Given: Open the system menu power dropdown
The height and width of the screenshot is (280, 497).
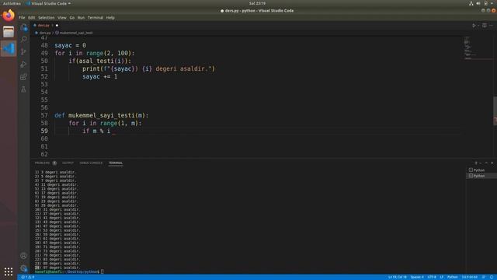Looking at the screenshot, I should point(492,3).
